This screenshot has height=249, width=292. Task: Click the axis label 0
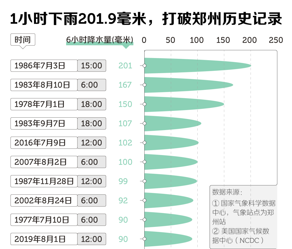[144, 40]
